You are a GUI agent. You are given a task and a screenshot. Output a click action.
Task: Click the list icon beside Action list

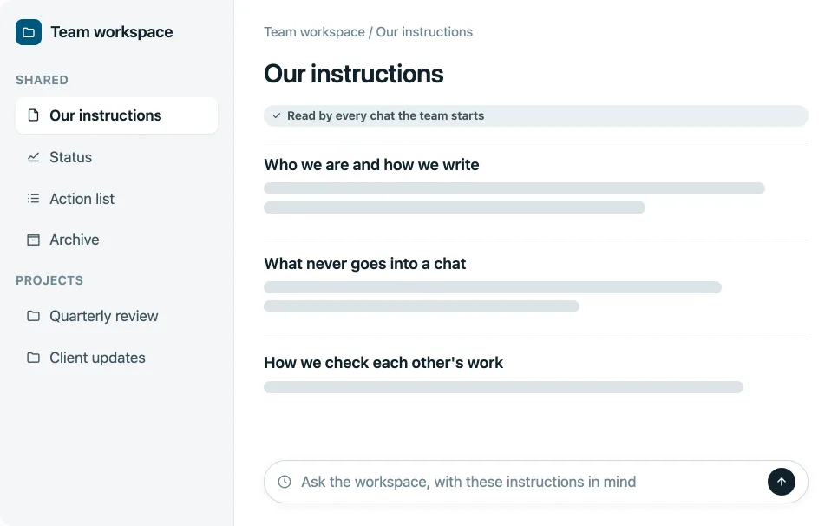(x=33, y=199)
